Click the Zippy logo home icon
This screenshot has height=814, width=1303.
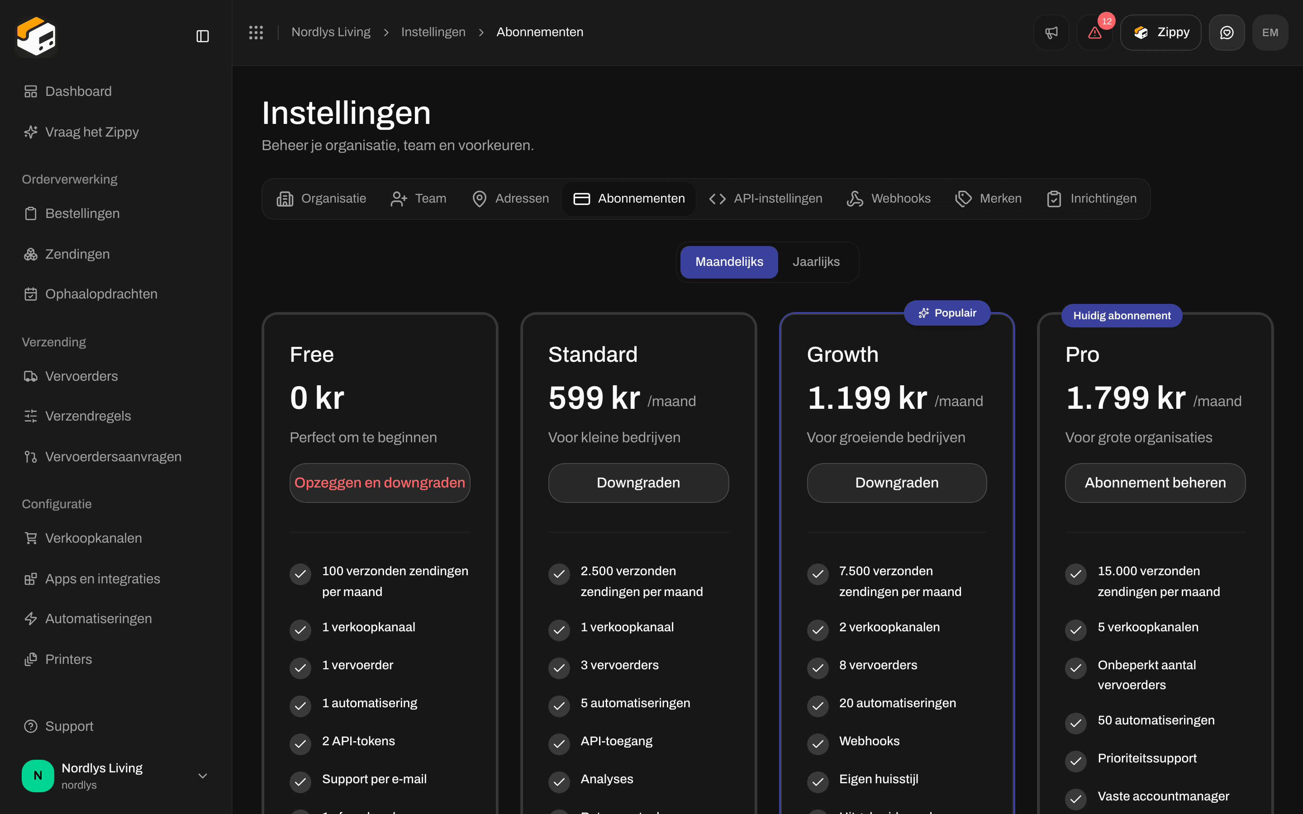[x=36, y=36]
